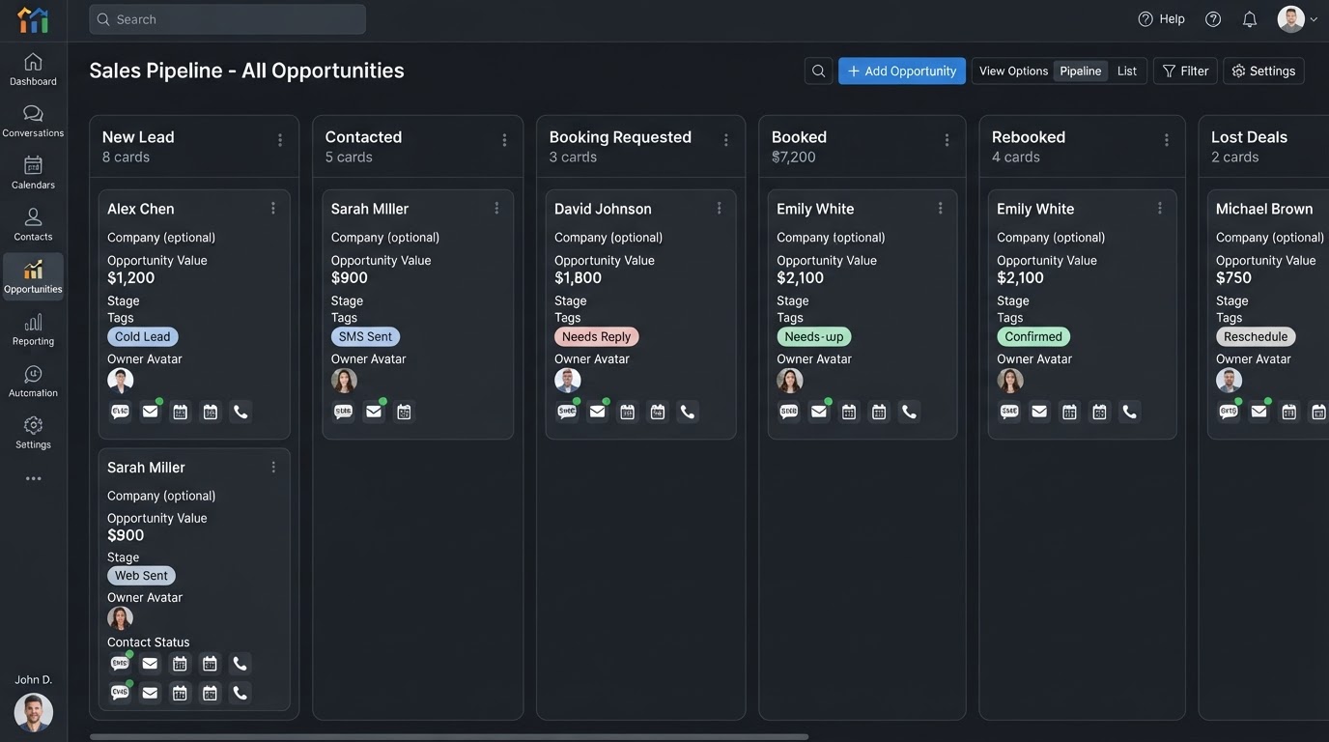This screenshot has width=1329, height=742.
Task: Open Booking Requested column options menu
Action: [x=726, y=140]
